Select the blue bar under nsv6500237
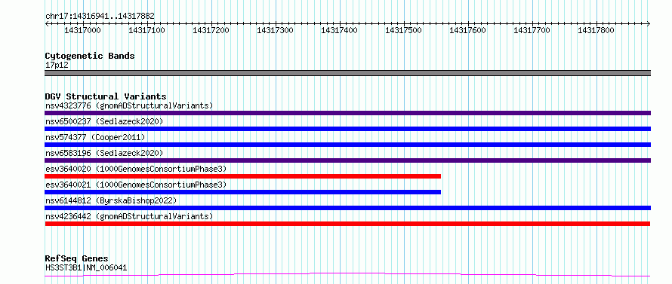The height and width of the screenshot is (284, 672). click(347, 129)
